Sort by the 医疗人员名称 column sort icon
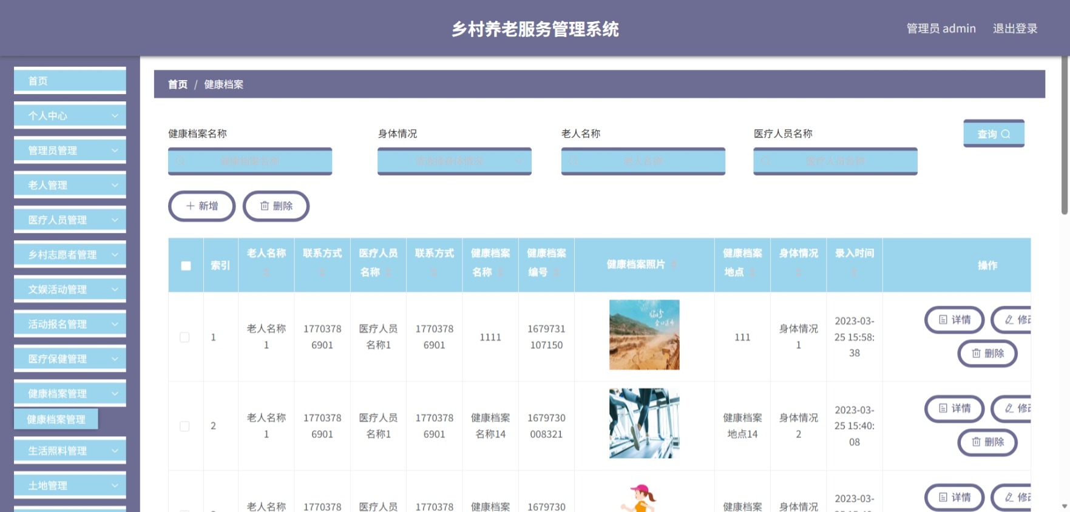This screenshot has width=1070, height=512. tap(388, 272)
